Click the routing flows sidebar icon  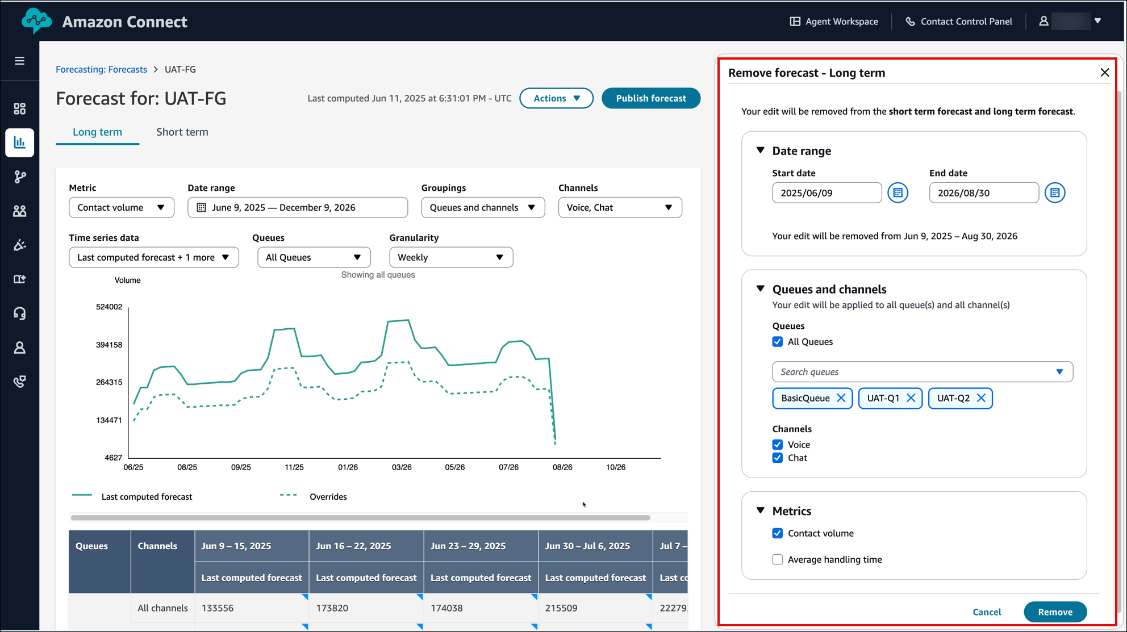[x=19, y=177]
